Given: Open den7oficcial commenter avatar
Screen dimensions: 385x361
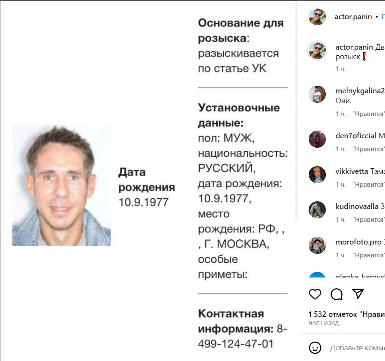Looking at the screenshot, I should [317, 139].
